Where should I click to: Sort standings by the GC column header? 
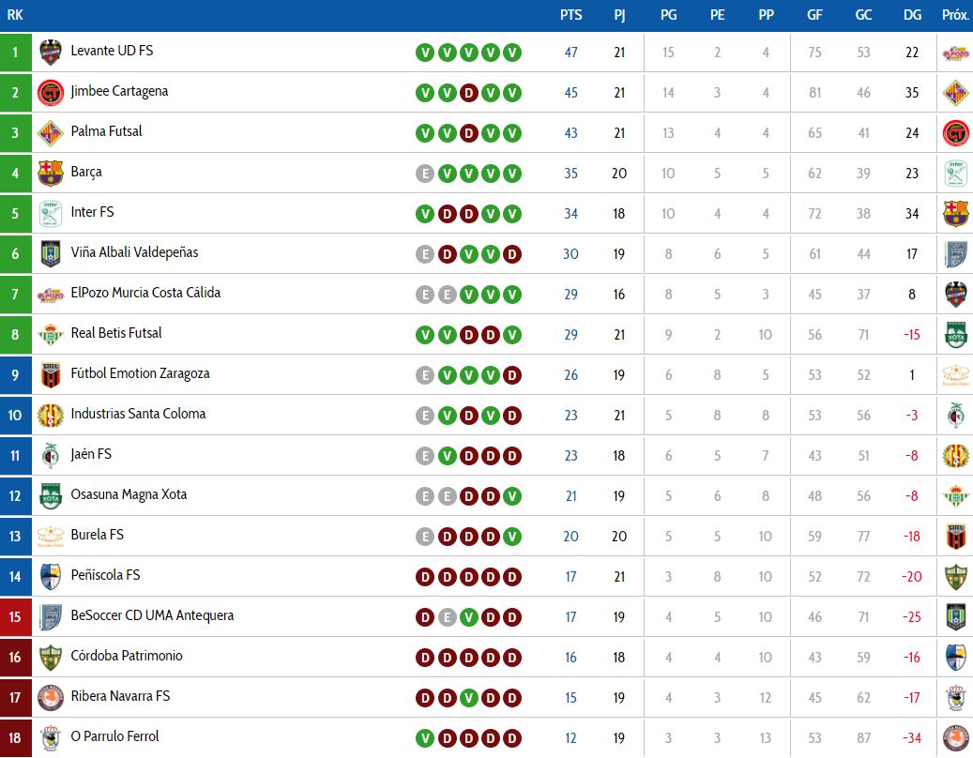coord(863,15)
